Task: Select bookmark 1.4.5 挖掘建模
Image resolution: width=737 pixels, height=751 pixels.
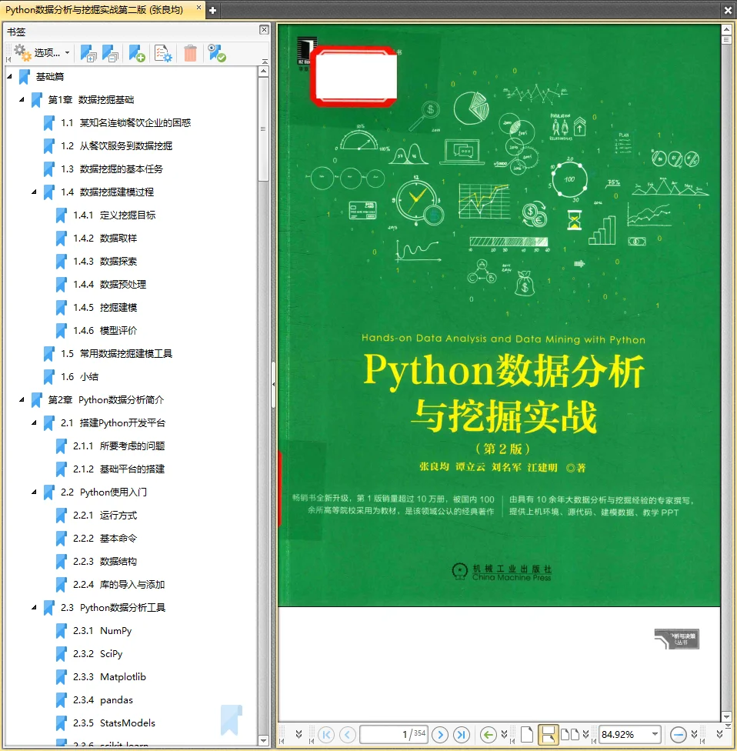Action: pyautogui.click(x=105, y=308)
